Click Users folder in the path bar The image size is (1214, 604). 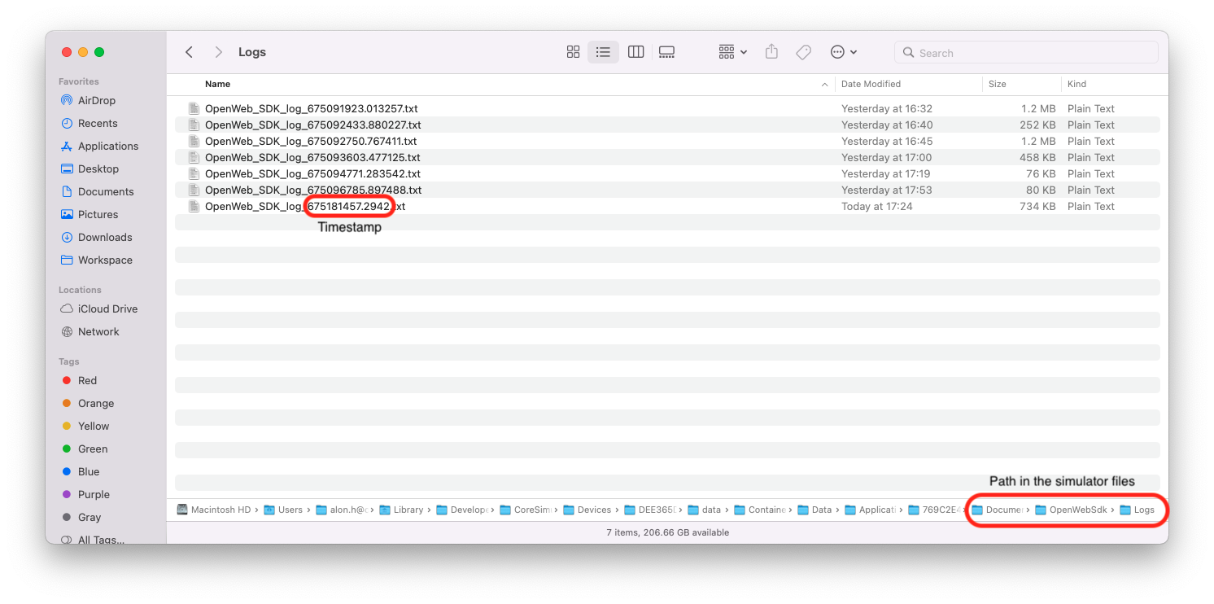click(x=283, y=510)
